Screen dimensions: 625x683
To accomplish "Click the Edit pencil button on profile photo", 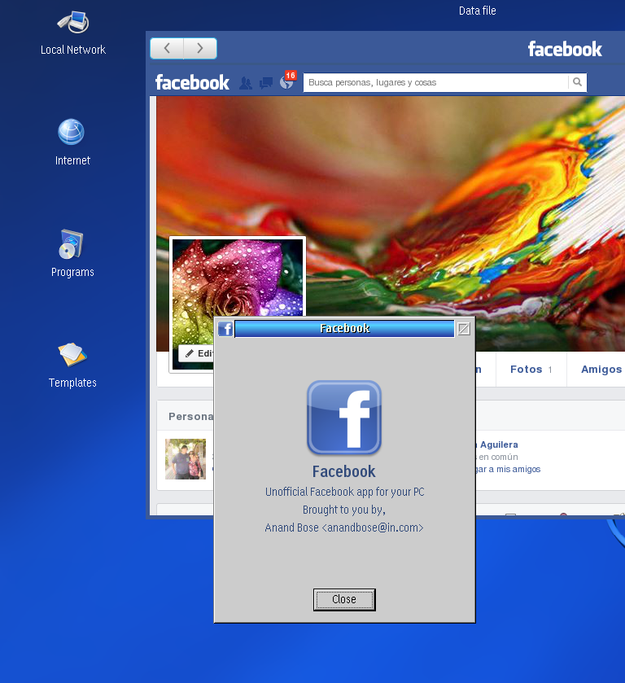I will pyautogui.click(x=197, y=353).
